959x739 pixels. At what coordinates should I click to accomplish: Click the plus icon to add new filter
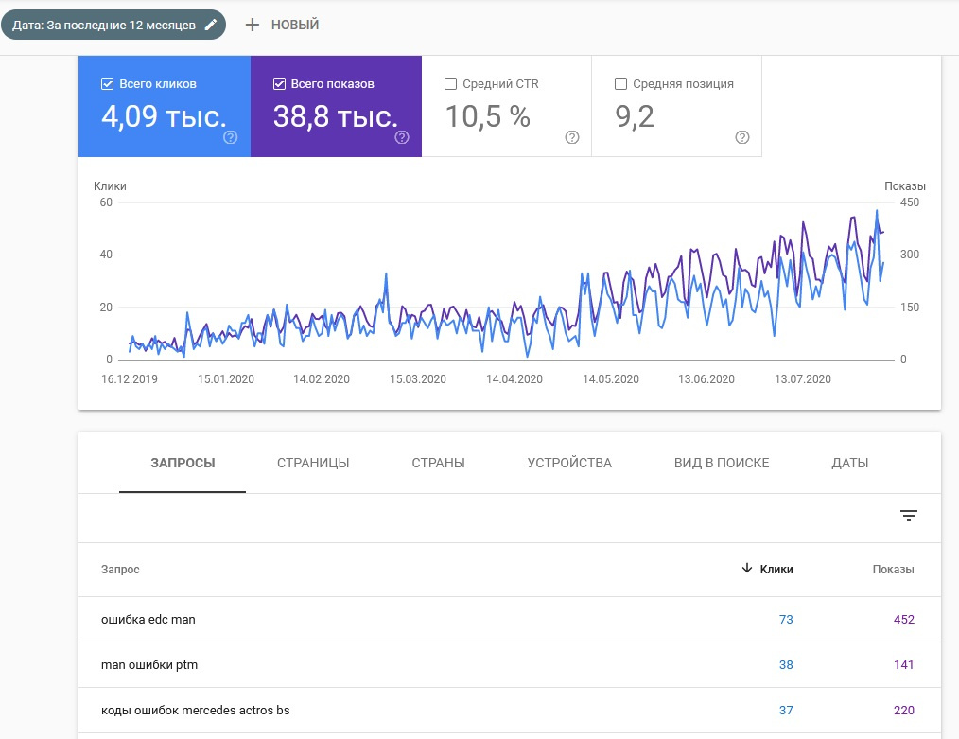coord(252,25)
